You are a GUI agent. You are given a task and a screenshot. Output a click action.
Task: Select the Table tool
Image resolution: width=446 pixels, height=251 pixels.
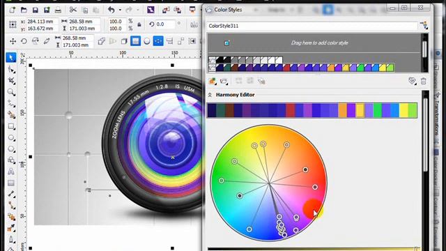tap(11, 183)
